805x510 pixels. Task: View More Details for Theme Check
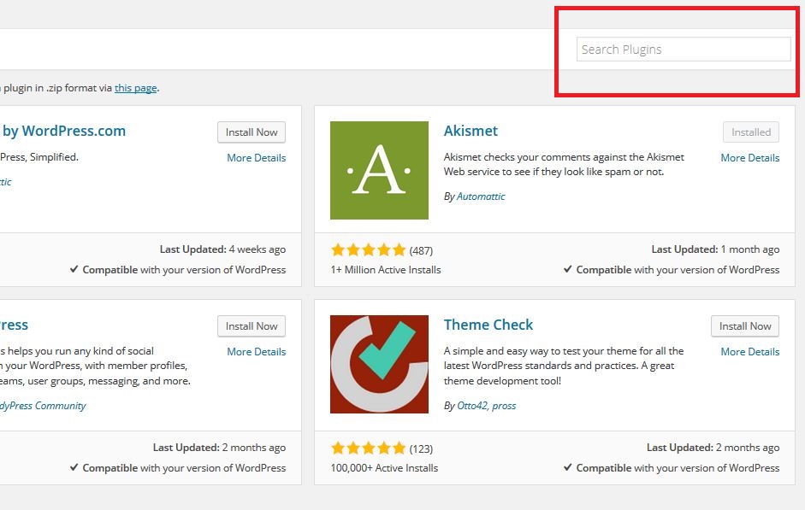click(750, 352)
